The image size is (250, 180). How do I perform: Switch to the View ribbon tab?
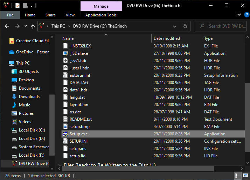(70, 15)
